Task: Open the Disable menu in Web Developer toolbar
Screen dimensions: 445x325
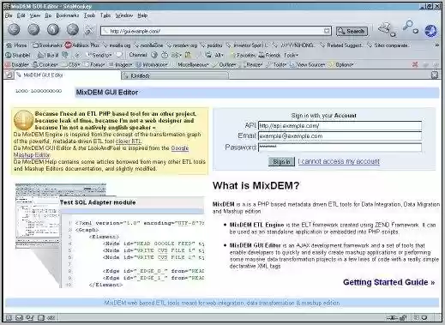Action: [17, 65]
